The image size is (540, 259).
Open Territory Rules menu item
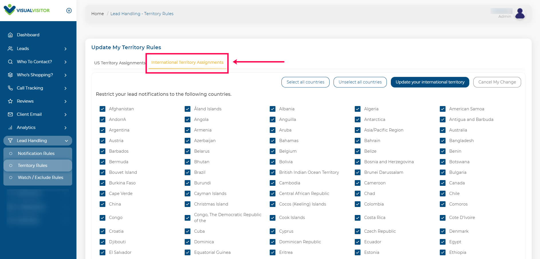point(38,166)
